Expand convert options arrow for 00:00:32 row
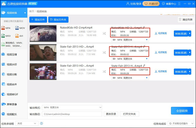Viewport: 196px width, 128px height. coord(190,53)
